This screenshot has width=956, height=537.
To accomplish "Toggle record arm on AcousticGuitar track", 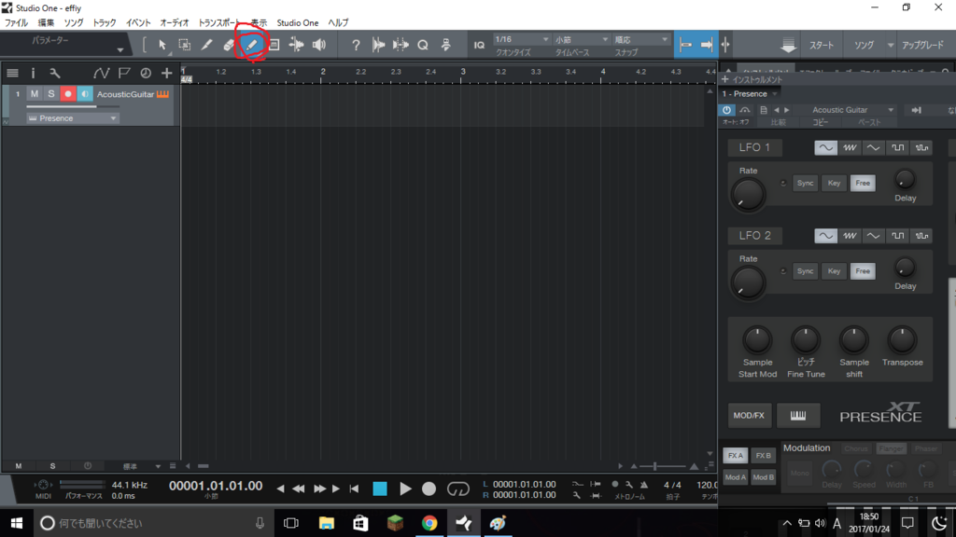I will (x=68, y=94).
